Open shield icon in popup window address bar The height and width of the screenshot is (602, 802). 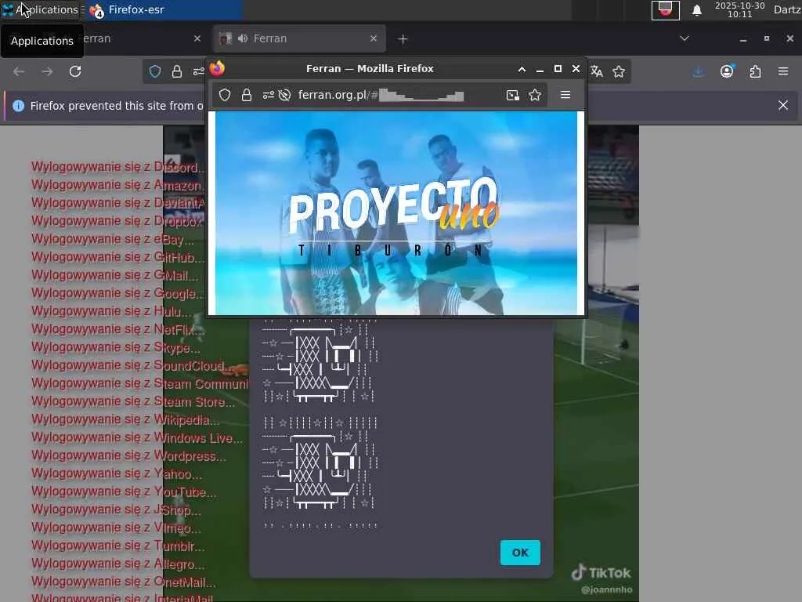point(225,95)
